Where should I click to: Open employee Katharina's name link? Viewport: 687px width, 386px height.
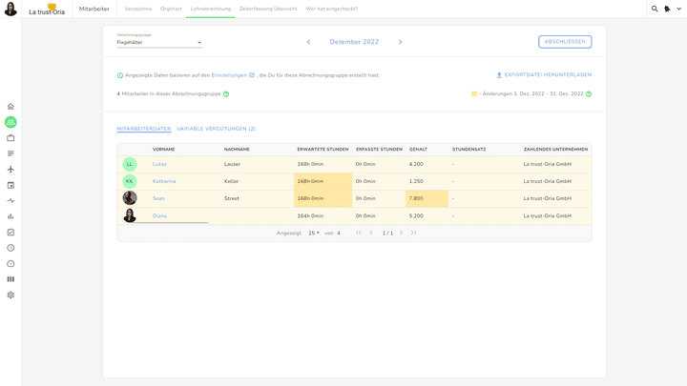pos(164,181)
